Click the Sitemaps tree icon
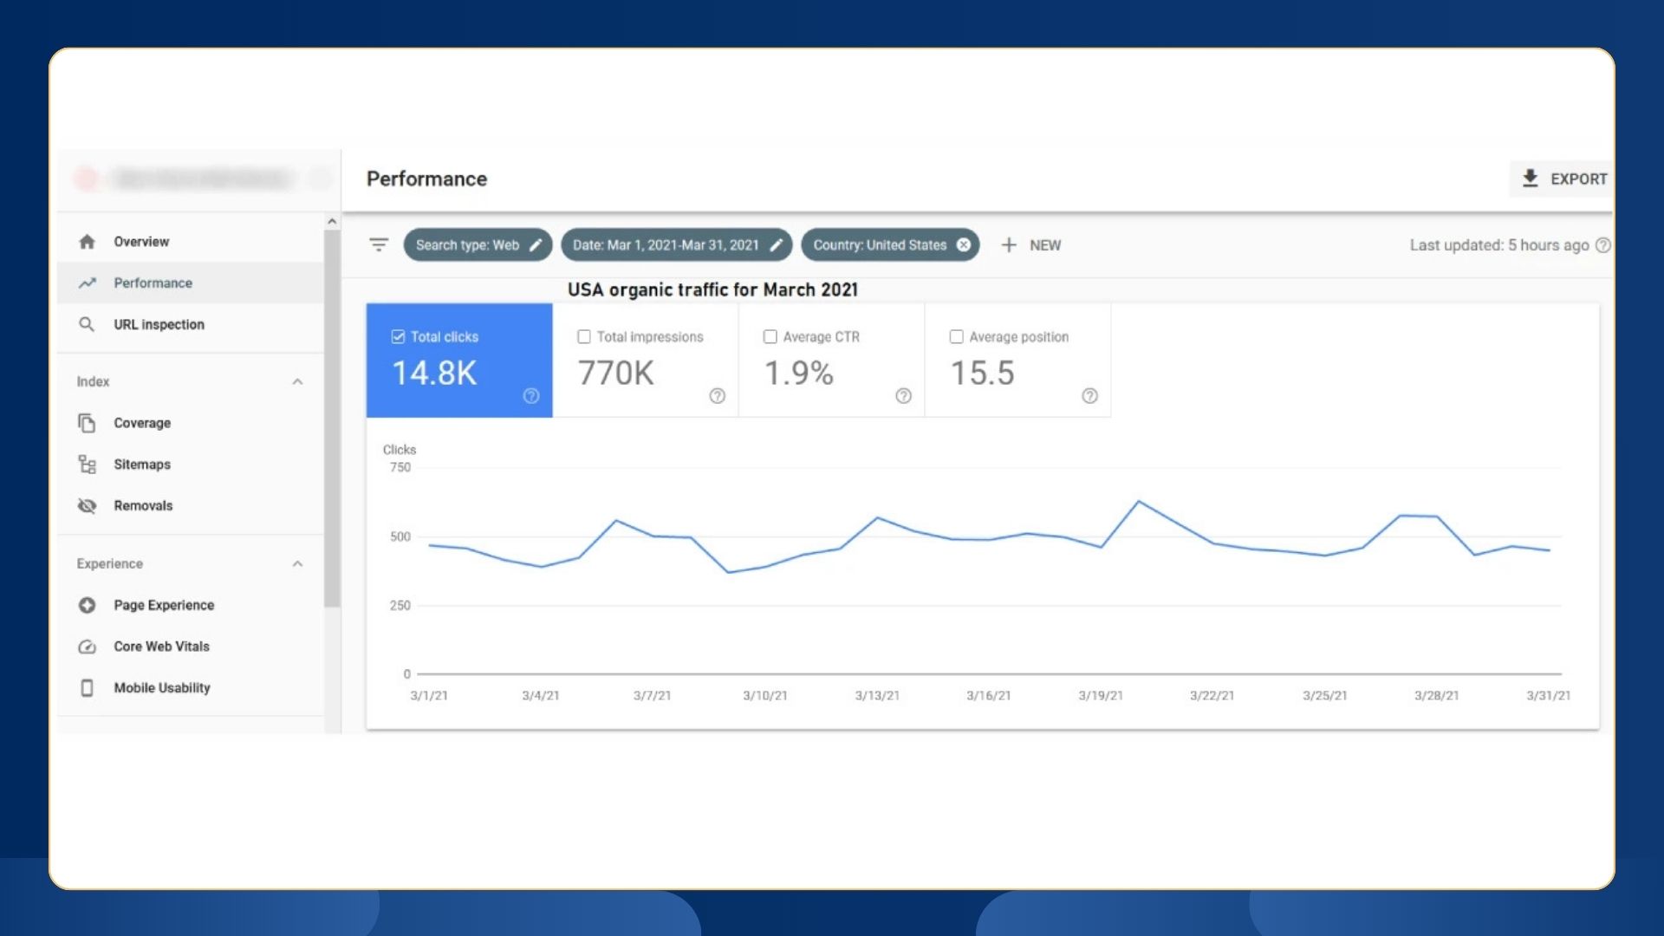This screenshot has height=936, width=1664. click(87, 465)
